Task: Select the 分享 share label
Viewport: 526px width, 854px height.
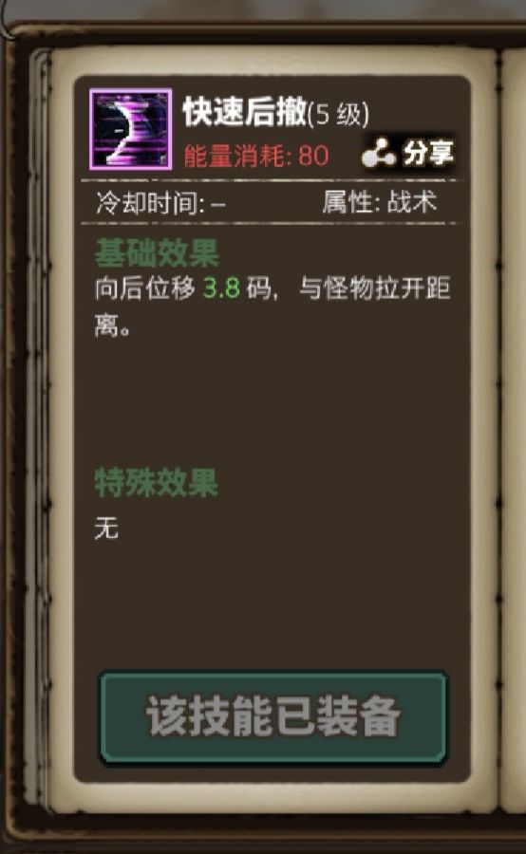Action: pos(428,153)
